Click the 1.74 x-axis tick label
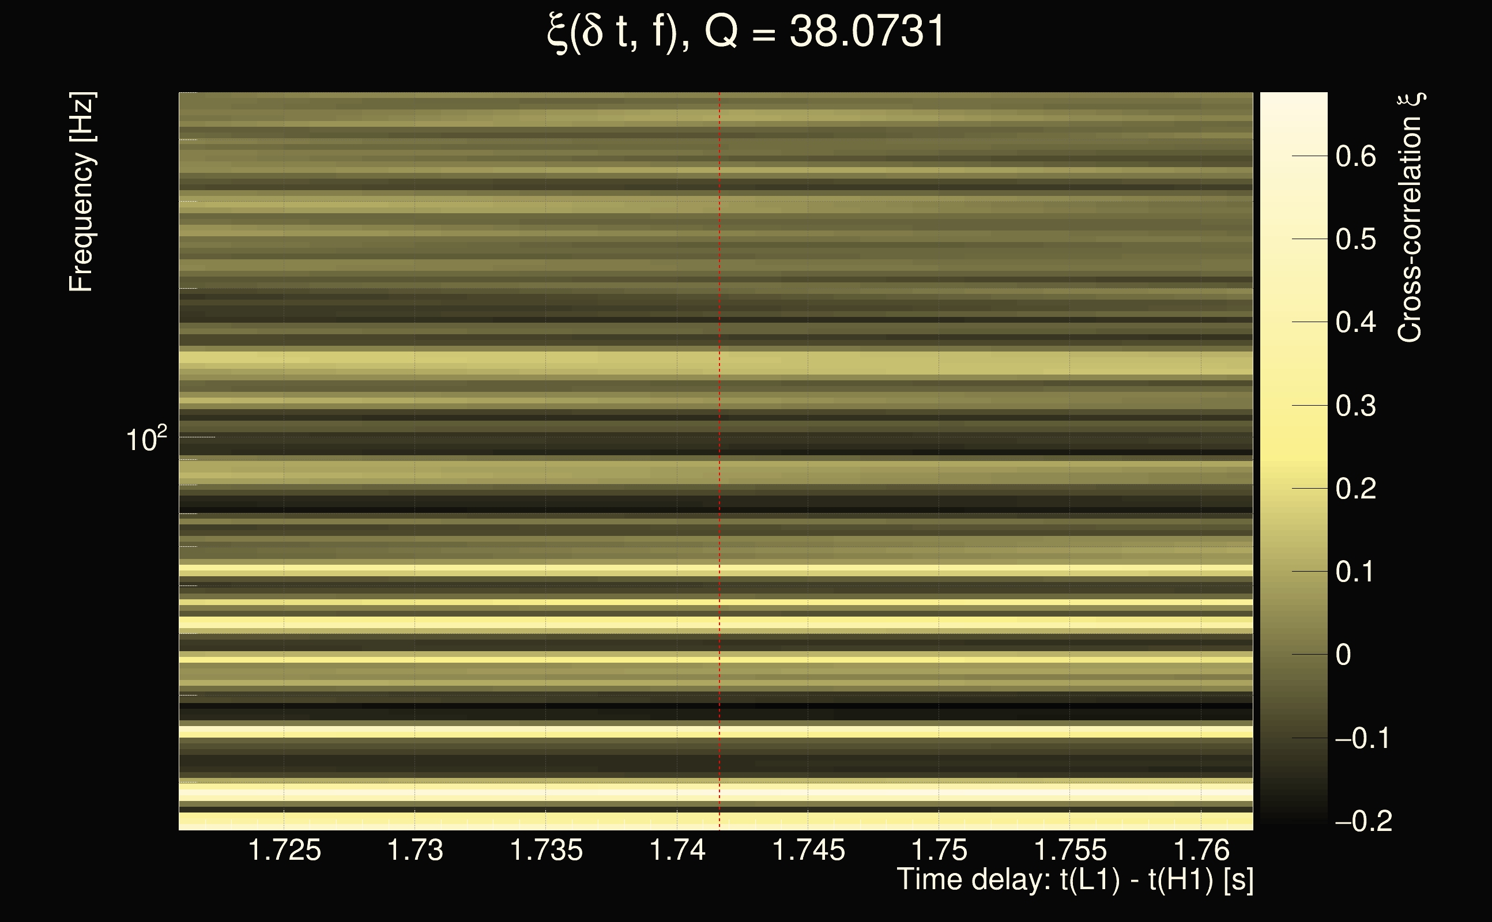This screenshot has width=1492, height=922. 677,850
